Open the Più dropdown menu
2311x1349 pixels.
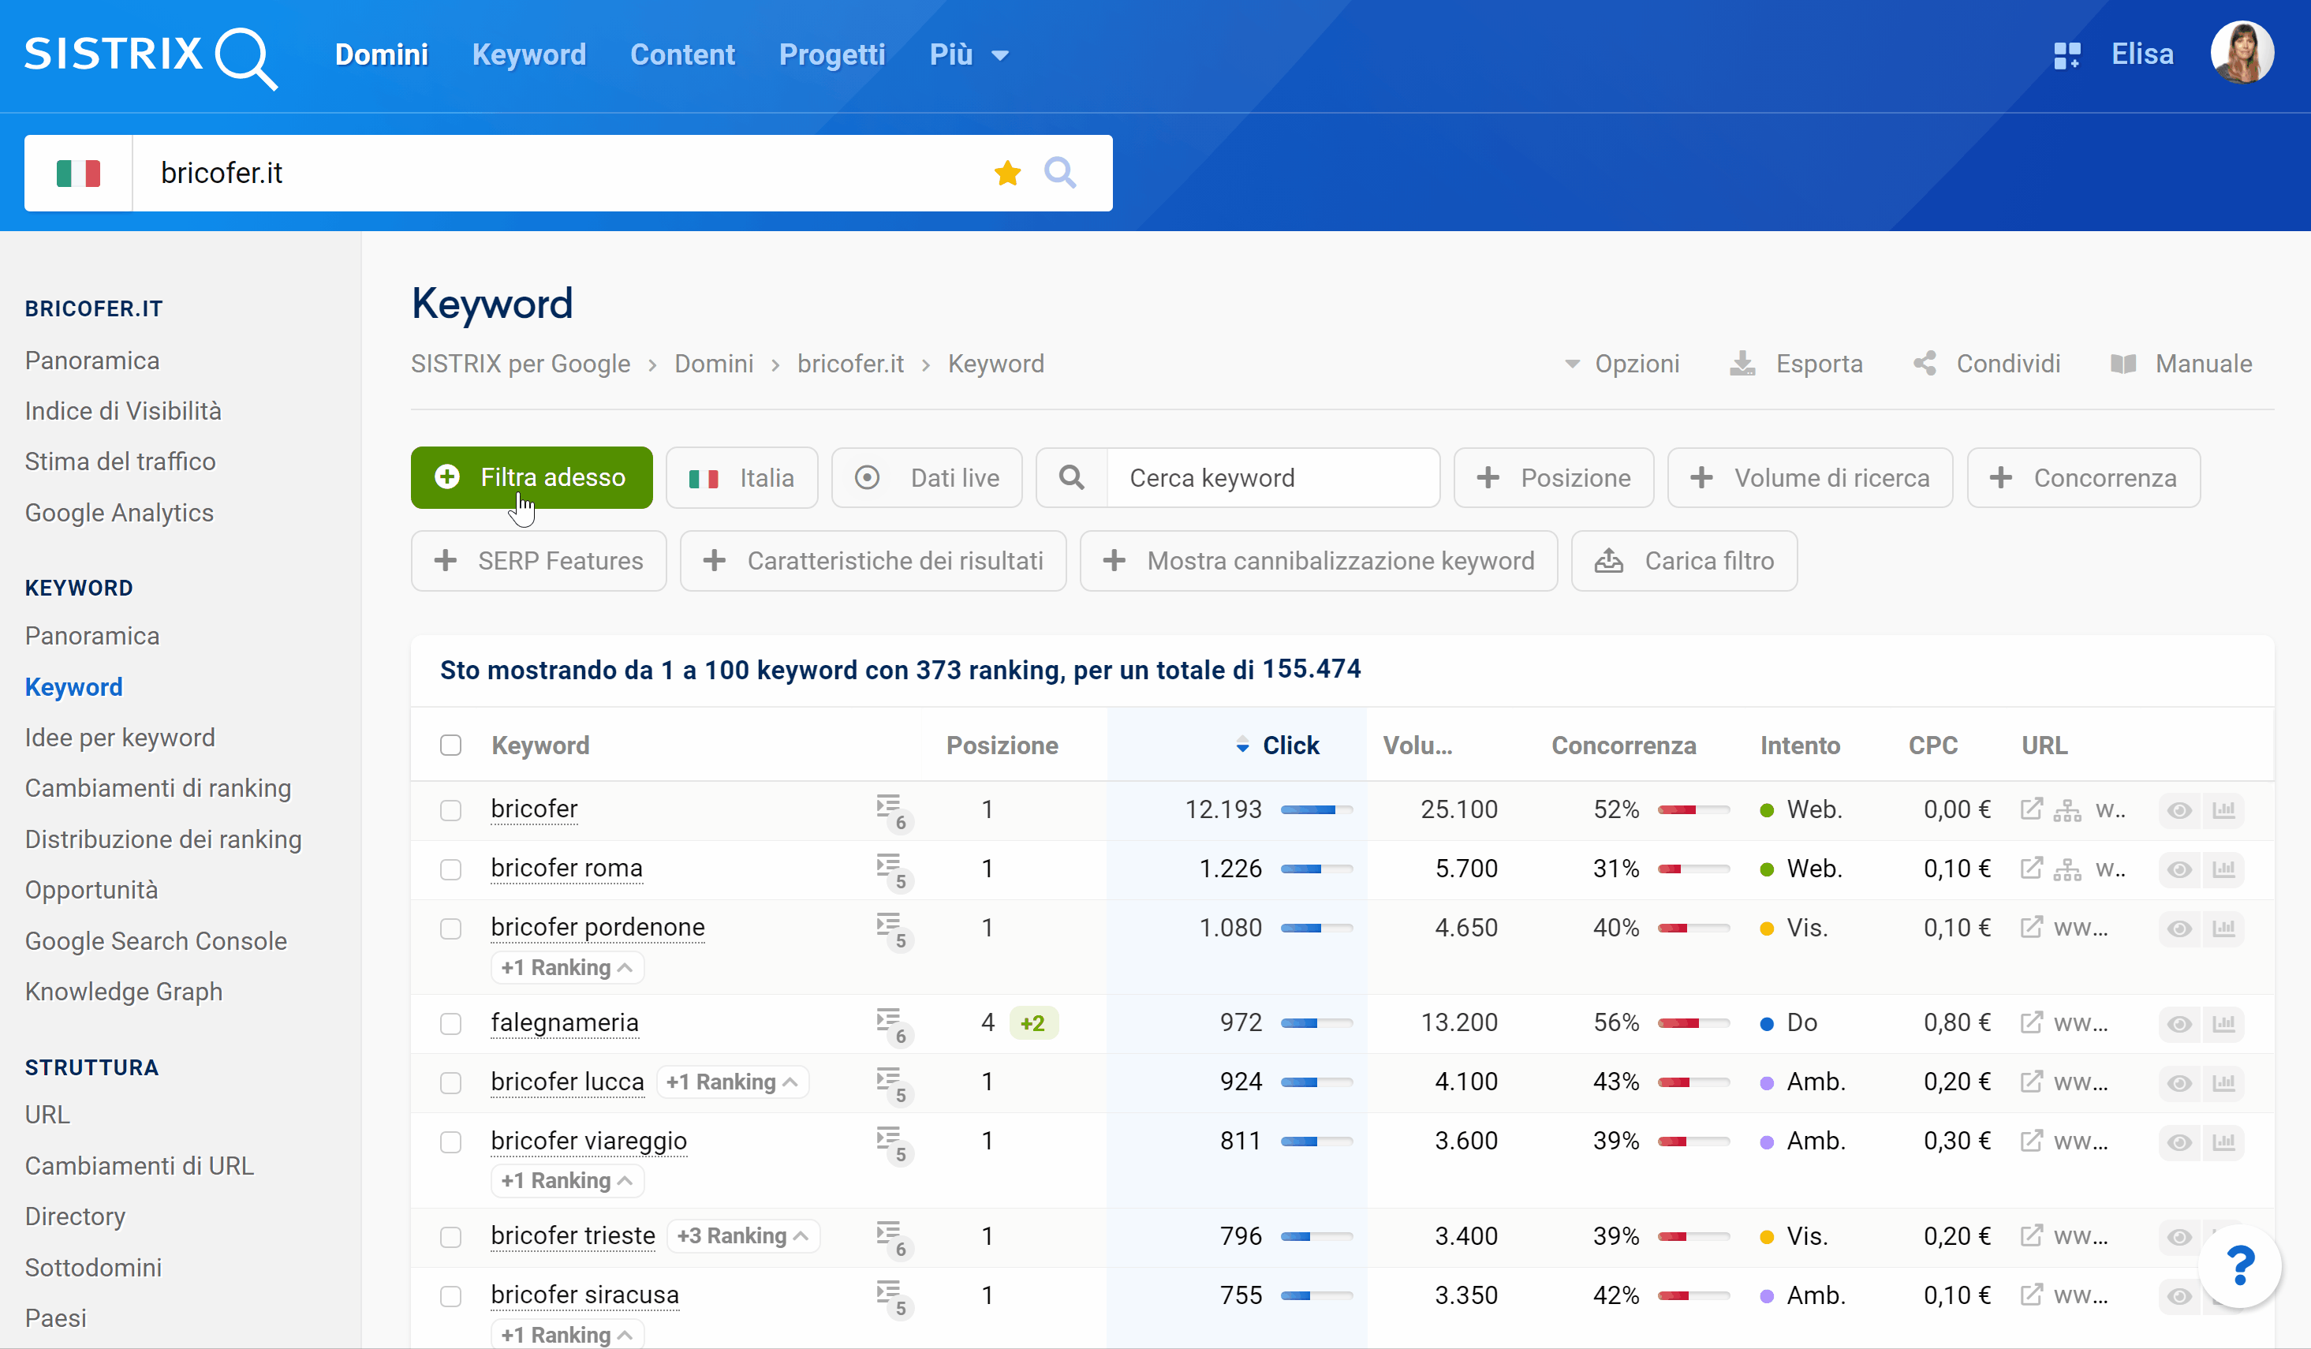point(969,55)
